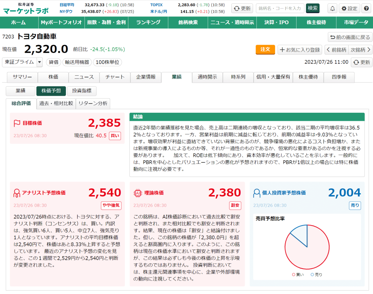Click the 割安 badge
373x294 pixels.
(x=235, y=205)
